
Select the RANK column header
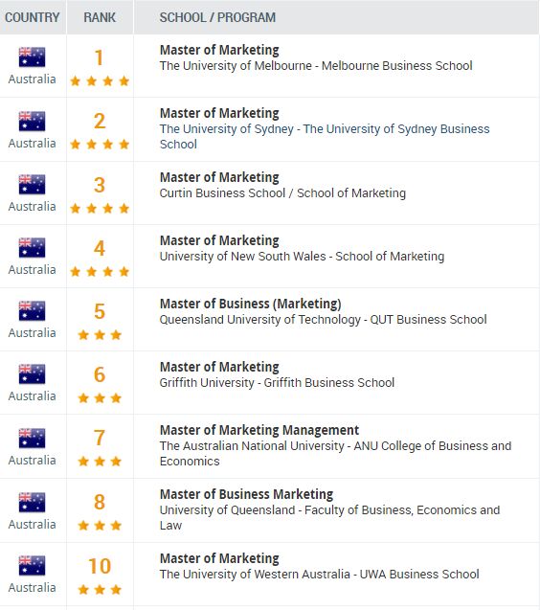(100, 17)
